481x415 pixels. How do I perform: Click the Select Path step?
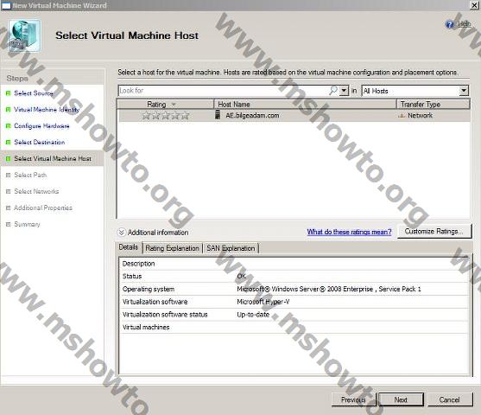[30, 176]
